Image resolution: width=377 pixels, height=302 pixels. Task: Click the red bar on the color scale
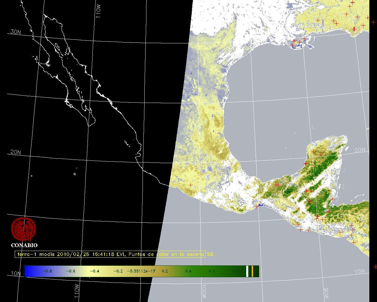253,271
